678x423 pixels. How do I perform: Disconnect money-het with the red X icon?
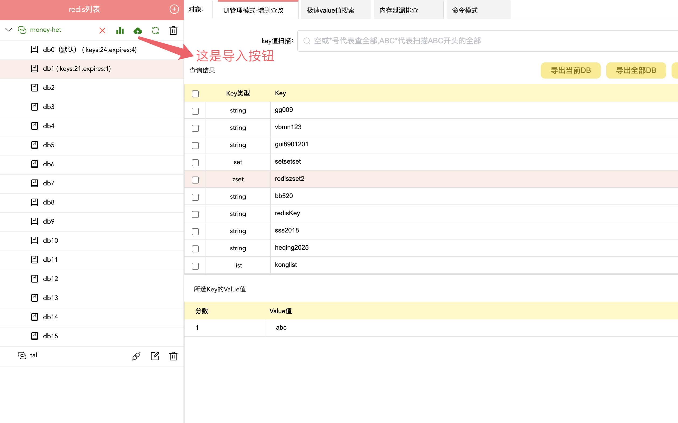102,30
